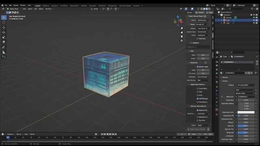
Task: Open the Inputs Depth dropdown
Action: pos(203,125)
